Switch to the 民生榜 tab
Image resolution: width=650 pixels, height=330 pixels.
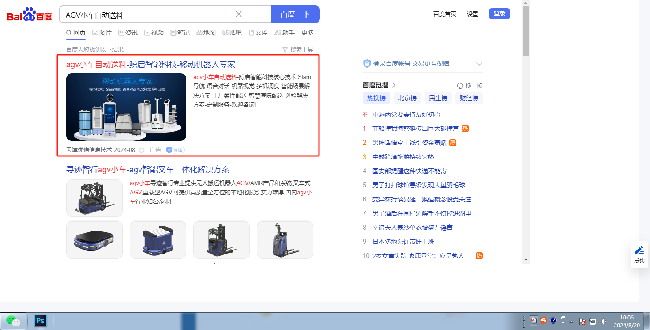pyautogui.click(x=438, y=98)
